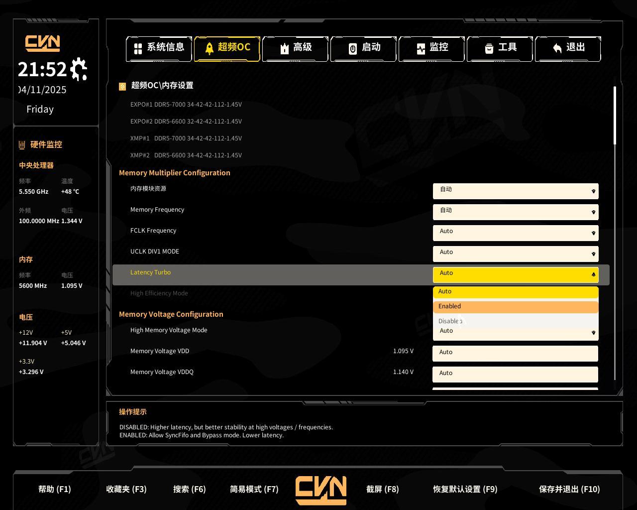Choose Enabled in Latency Turbo list
This screenshot has width=637, height=510.
tap(516, 307)
